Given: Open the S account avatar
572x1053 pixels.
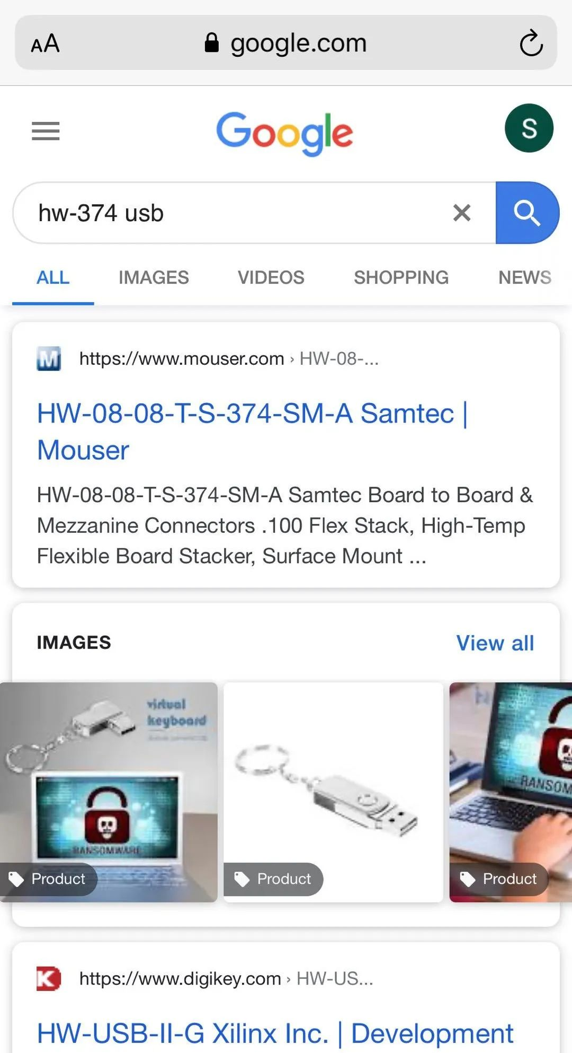Looking at the screenshot, I should click(529, 128).
